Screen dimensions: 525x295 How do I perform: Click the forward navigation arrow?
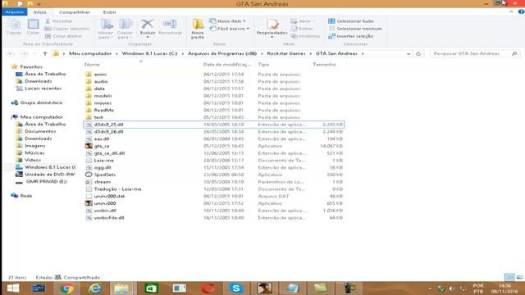[24, 53]
